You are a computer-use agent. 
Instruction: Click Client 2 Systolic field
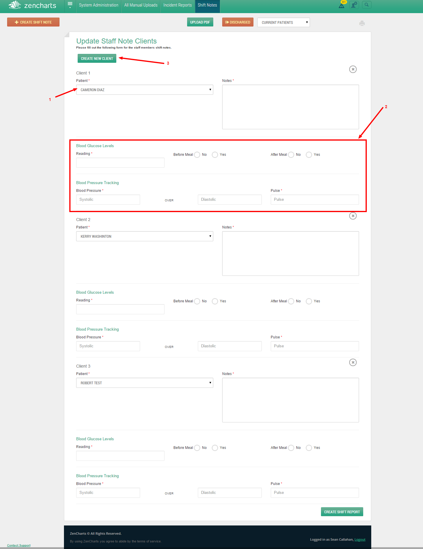[108, 346]
